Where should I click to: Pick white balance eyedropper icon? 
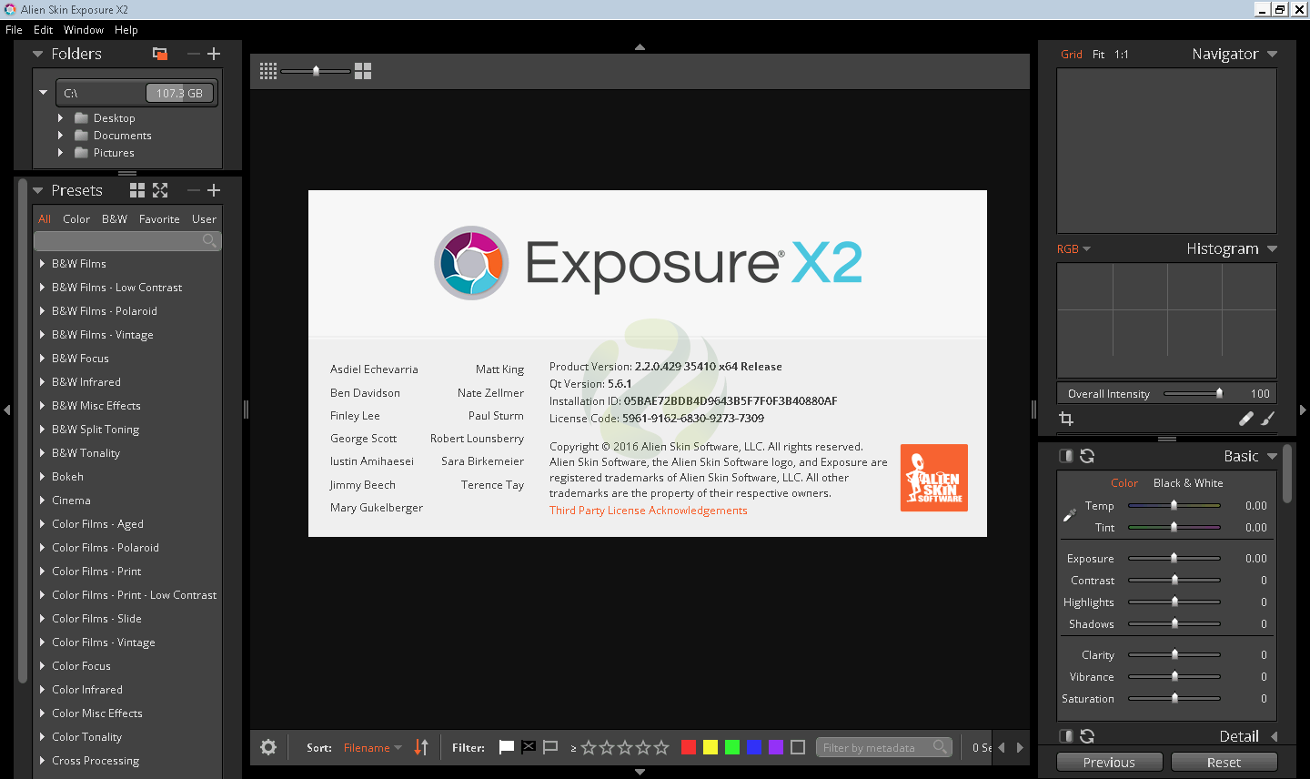pos(1070,515)
